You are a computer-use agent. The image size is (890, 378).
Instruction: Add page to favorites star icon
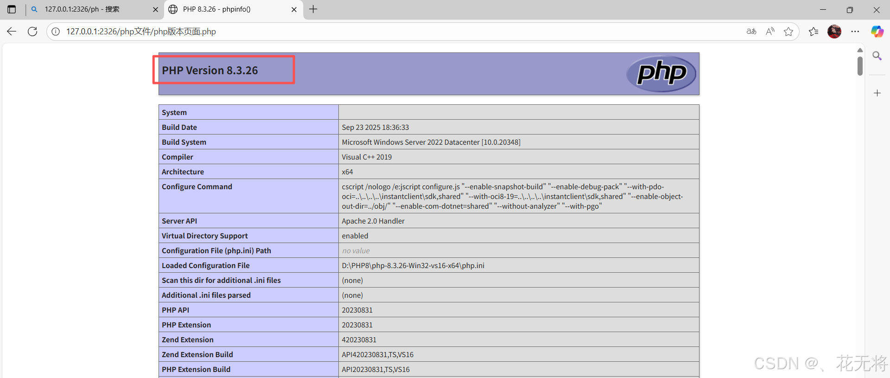788,32
